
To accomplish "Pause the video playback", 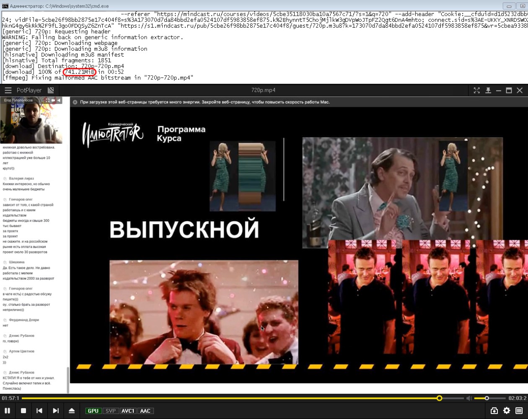I will point(8,411).
